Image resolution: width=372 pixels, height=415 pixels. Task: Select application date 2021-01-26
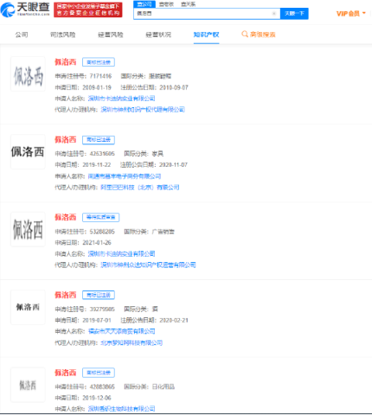click(97, 243)
